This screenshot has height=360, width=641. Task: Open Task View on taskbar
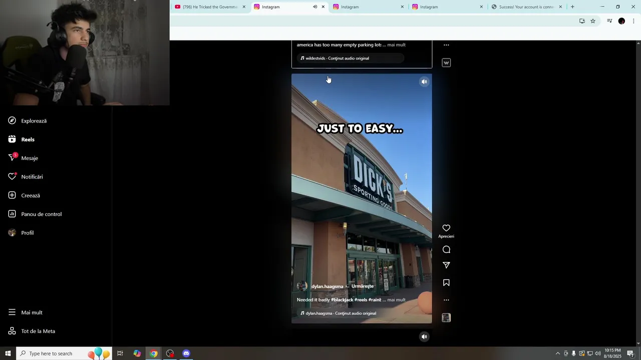(x=120, y=353)
